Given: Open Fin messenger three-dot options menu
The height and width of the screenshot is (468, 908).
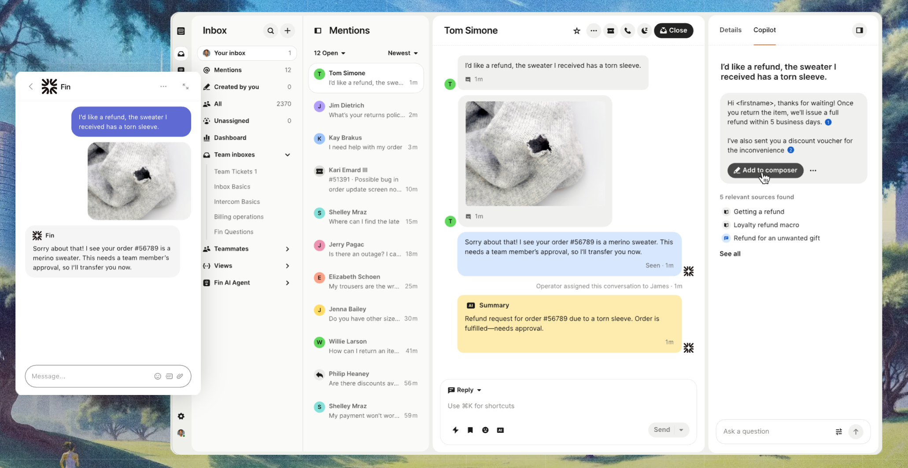Looking at the screenshot, I should point(163,87).
